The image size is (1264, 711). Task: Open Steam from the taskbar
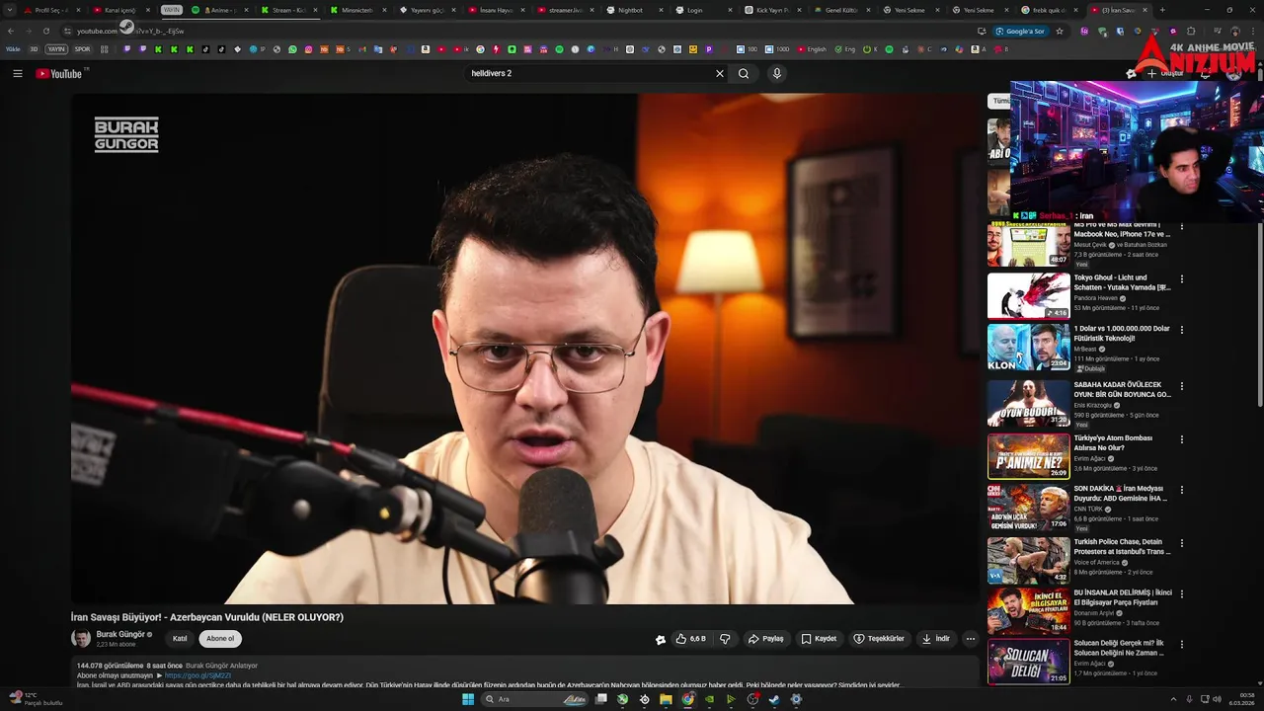pyautogui.click(x=774, y=699)
